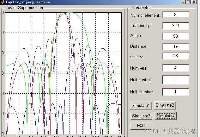Select the Num of element input box
This screenshot has height=137, width=200.
(175, 15)
